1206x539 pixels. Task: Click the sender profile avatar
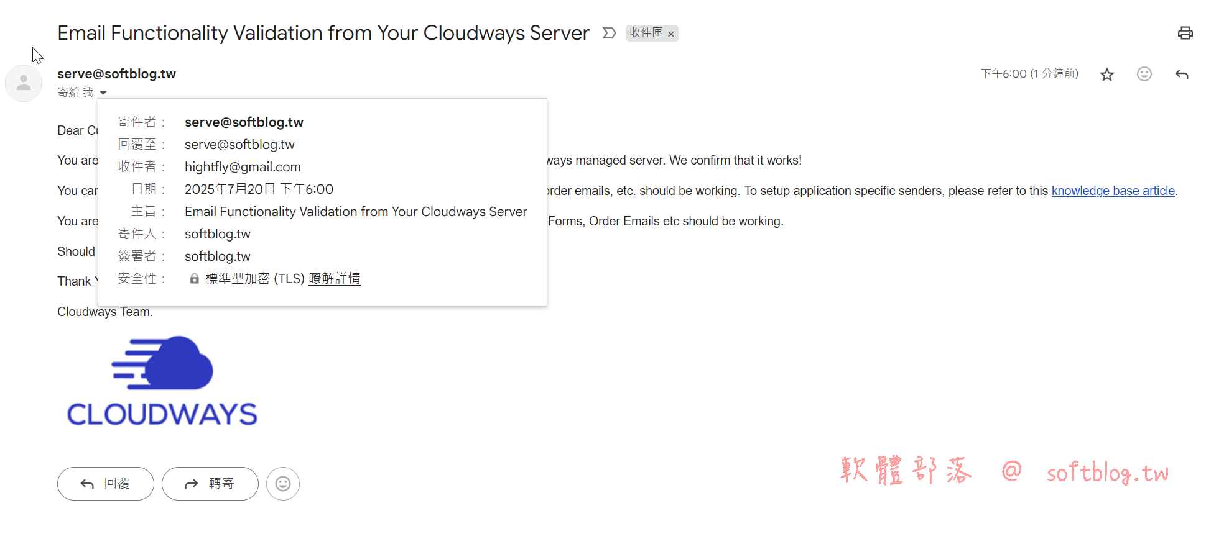pyautogui.click(x=24, y=83)
